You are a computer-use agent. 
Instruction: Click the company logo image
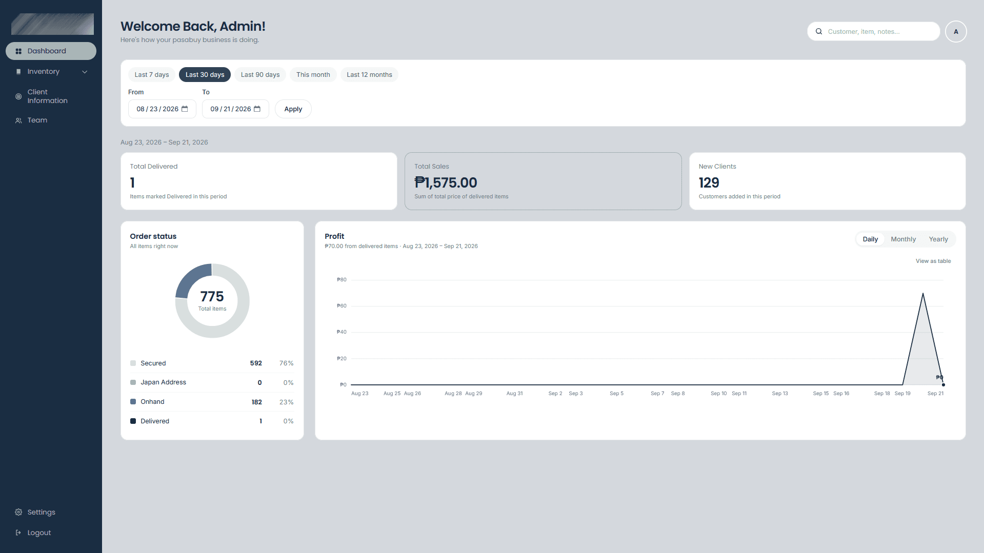click(52, 24)
